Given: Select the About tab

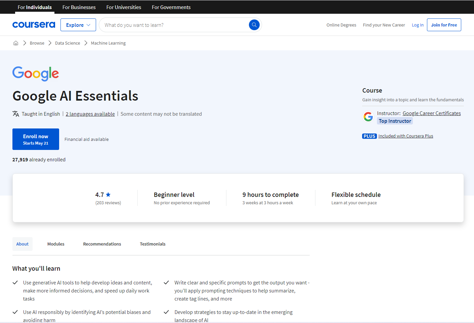Looking at the screenshot, I should (x=23, y=244).
